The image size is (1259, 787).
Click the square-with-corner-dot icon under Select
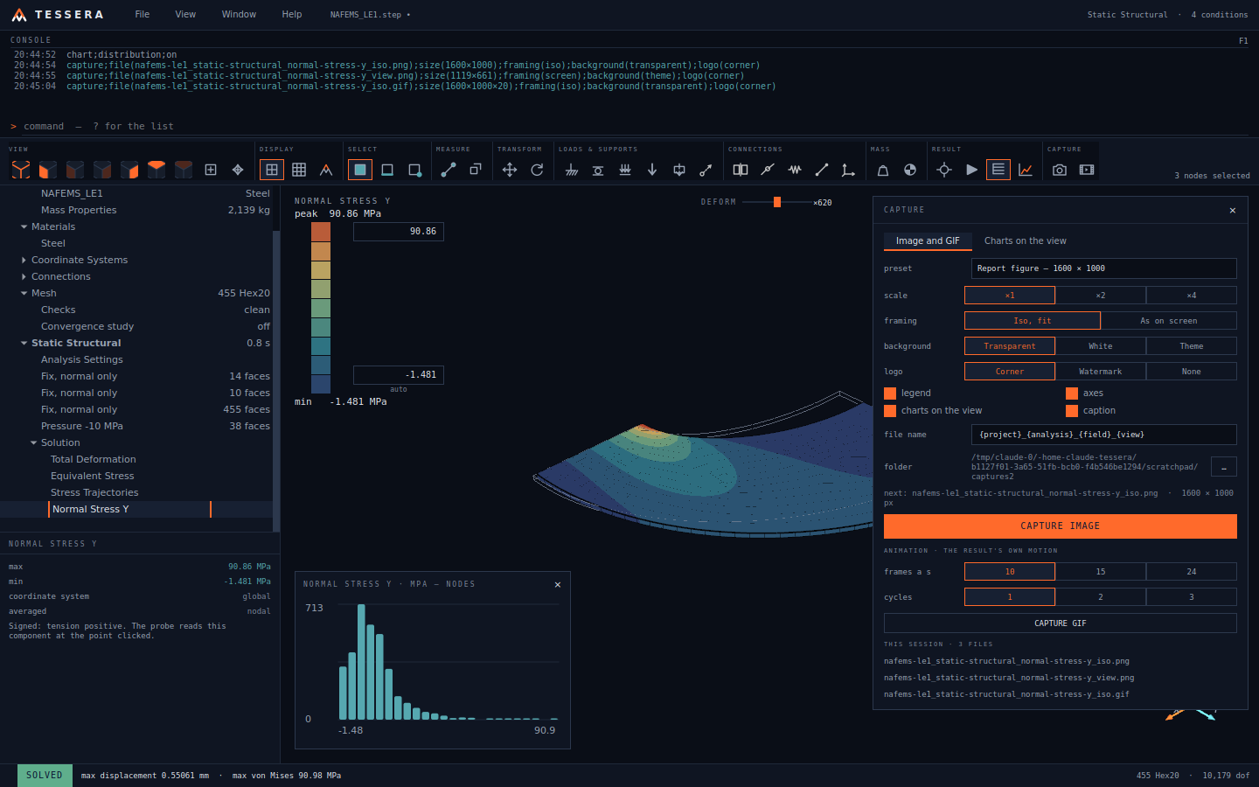(x=414, y=170)
